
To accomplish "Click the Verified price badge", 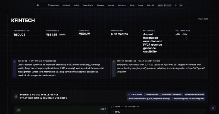I will click(x=62, y=34).
